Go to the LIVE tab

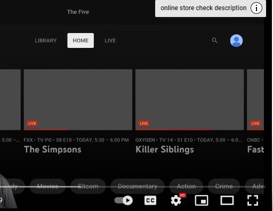110,40
